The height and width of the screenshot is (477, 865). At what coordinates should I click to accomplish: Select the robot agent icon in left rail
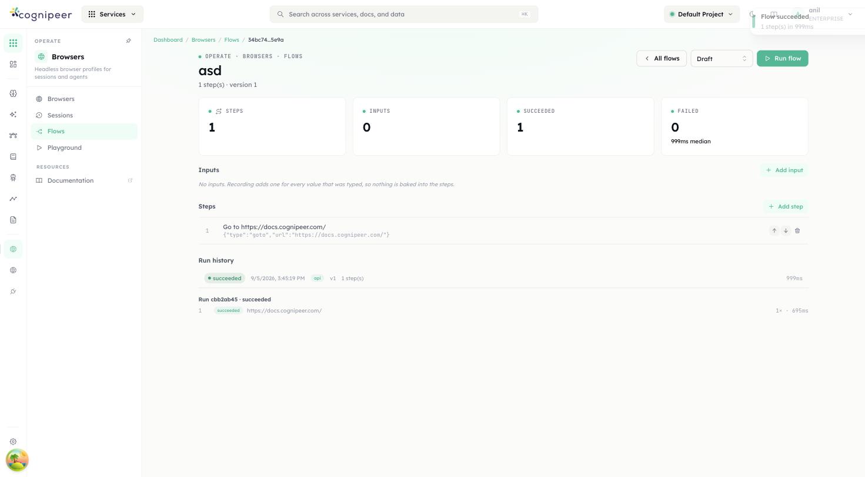point(13,178)
